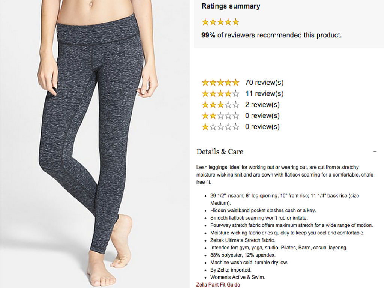Click 0 review(s) beside the one-star row

click(262, 127)
